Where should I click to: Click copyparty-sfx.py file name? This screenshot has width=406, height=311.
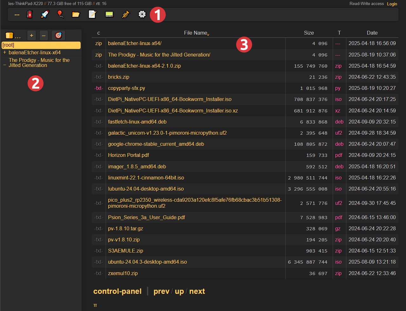coord(126,88)
